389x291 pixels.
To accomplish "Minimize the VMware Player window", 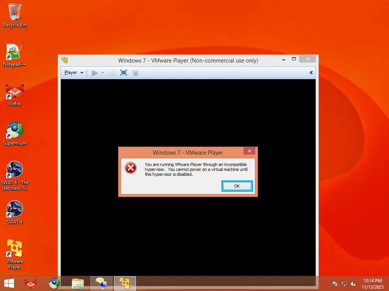I will pyautogui.click(x=284, y=59).
